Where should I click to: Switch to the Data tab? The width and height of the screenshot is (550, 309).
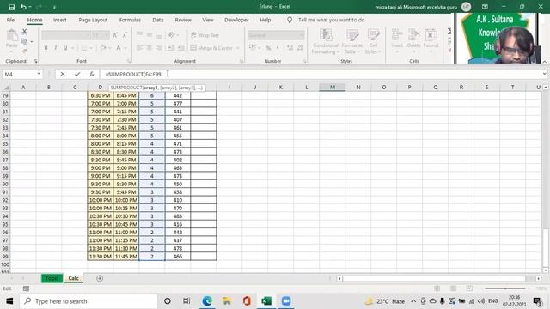(158, 20)
